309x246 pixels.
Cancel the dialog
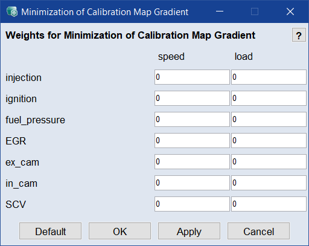pos(258,231)
